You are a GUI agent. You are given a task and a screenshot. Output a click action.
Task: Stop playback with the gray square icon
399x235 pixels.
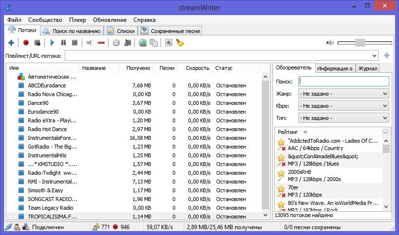74,43
